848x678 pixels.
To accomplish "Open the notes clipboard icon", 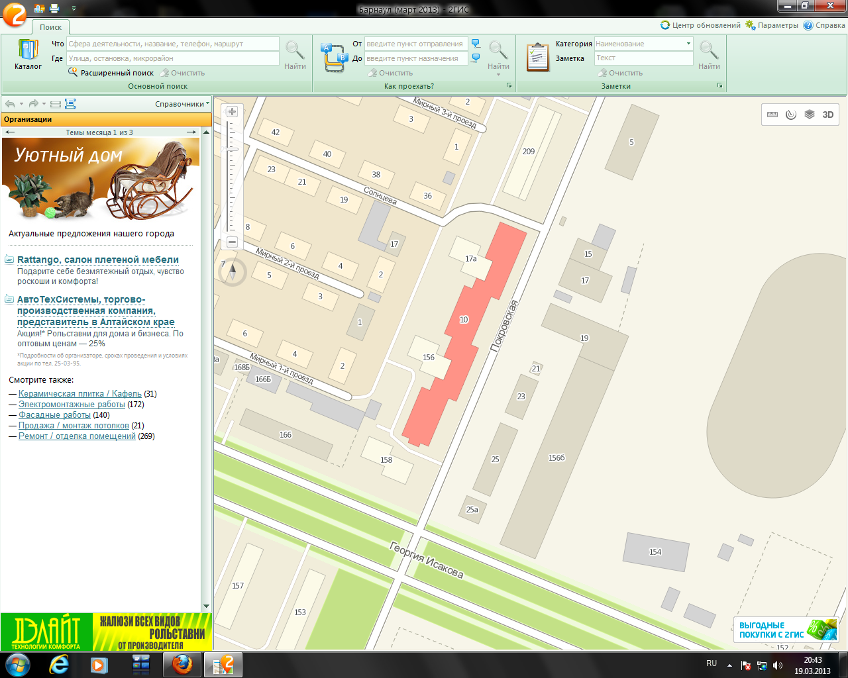I will tap(537, 57).
